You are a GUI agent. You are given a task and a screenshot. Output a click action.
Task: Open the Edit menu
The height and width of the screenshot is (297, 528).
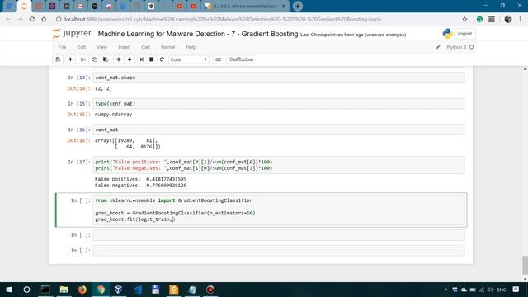point(82,47)
